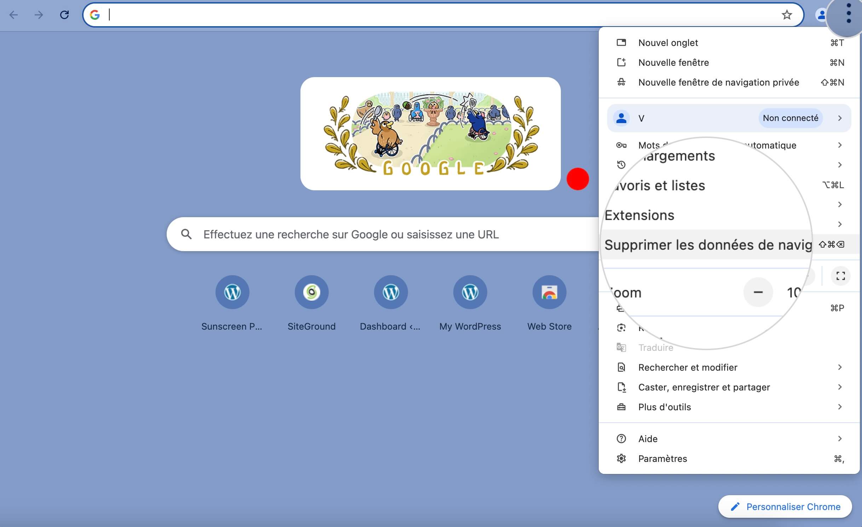Click the ⌘, shortcut next to Paramètres
The width and height of the screenshot is (862, 527).
(839, 459)
